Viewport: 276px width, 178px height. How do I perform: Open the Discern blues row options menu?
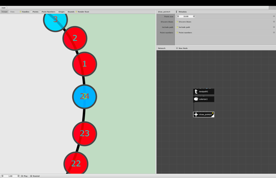click(274, 22)
